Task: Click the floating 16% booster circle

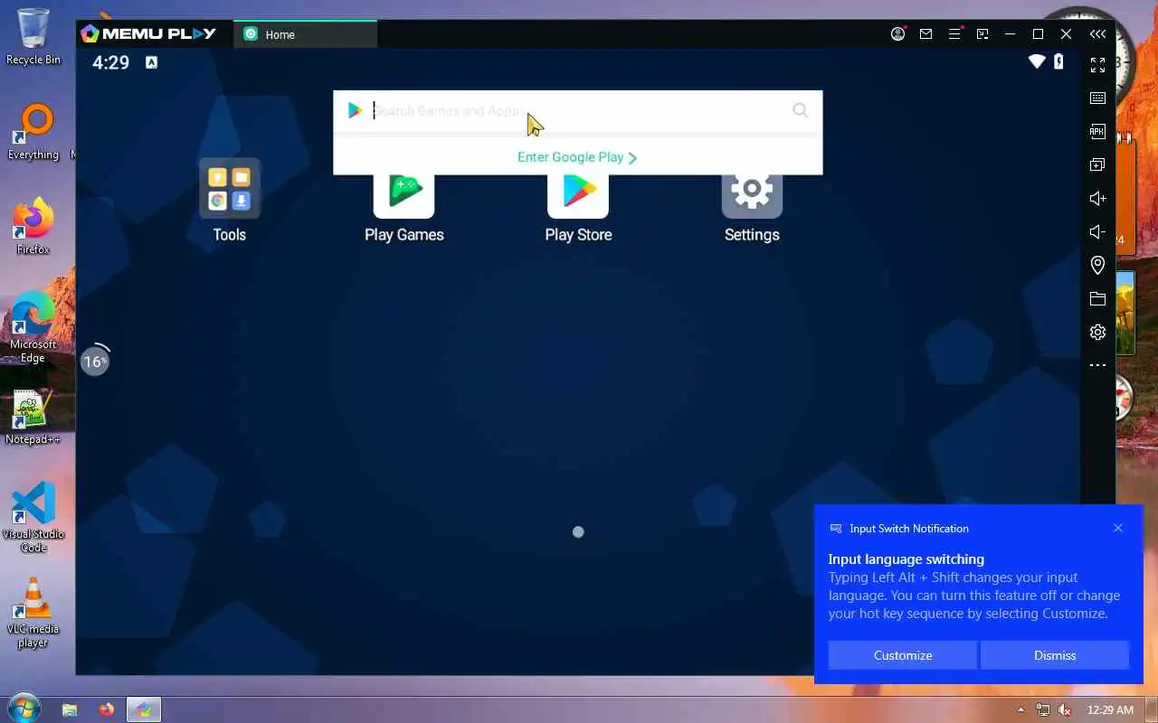Action: click(x=94, y=361)
